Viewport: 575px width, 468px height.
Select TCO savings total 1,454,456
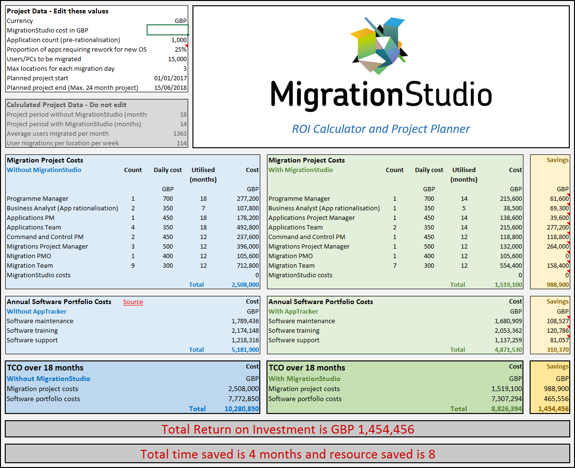(x=554, y=409)
